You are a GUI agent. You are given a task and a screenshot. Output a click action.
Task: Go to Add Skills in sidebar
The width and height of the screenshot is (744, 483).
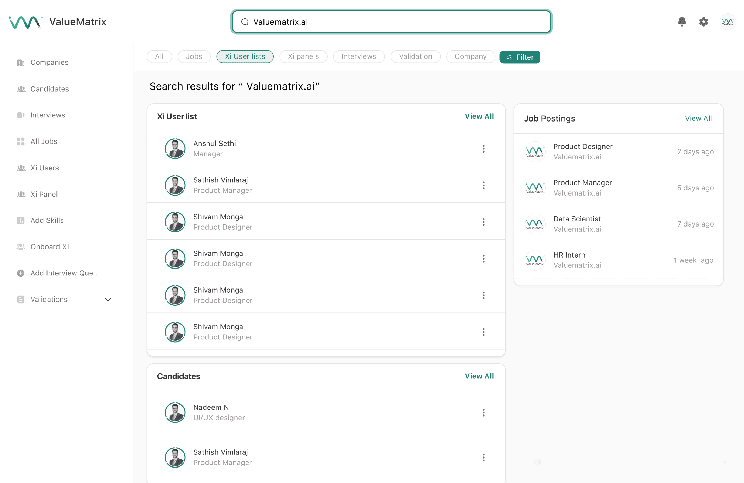47,220
